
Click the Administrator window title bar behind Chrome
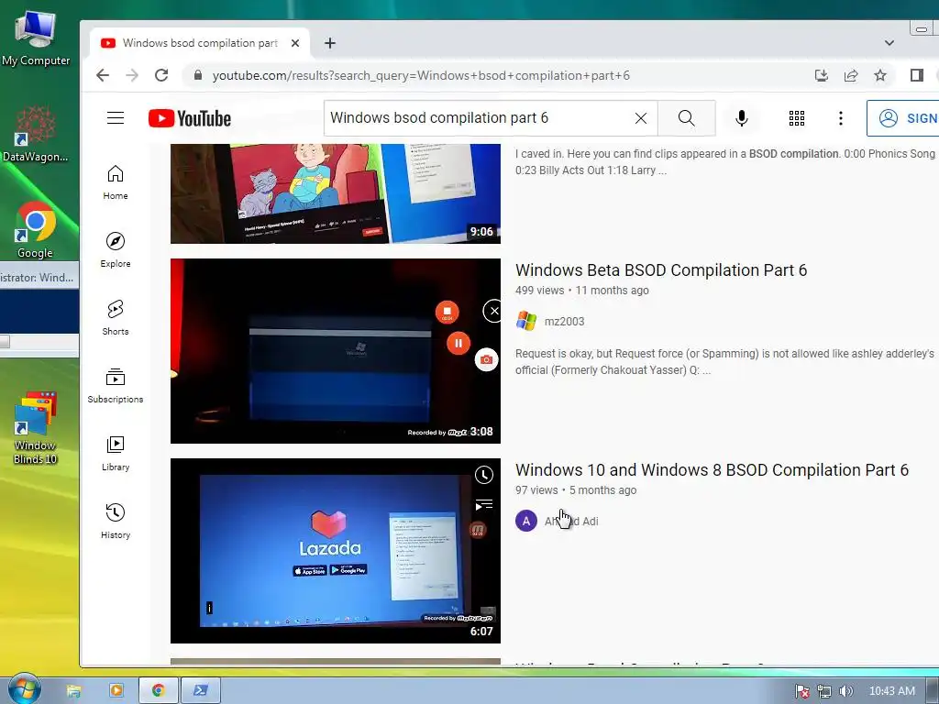[x=37, y=277]
